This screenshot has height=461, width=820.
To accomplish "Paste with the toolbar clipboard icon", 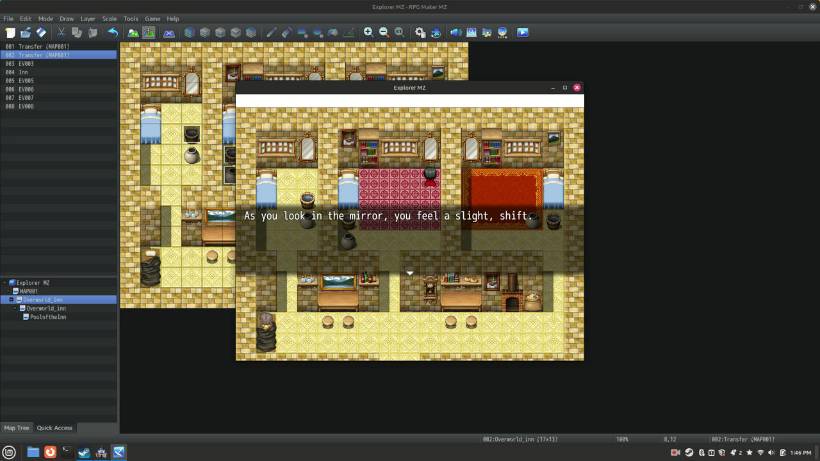I will point(92,33).
